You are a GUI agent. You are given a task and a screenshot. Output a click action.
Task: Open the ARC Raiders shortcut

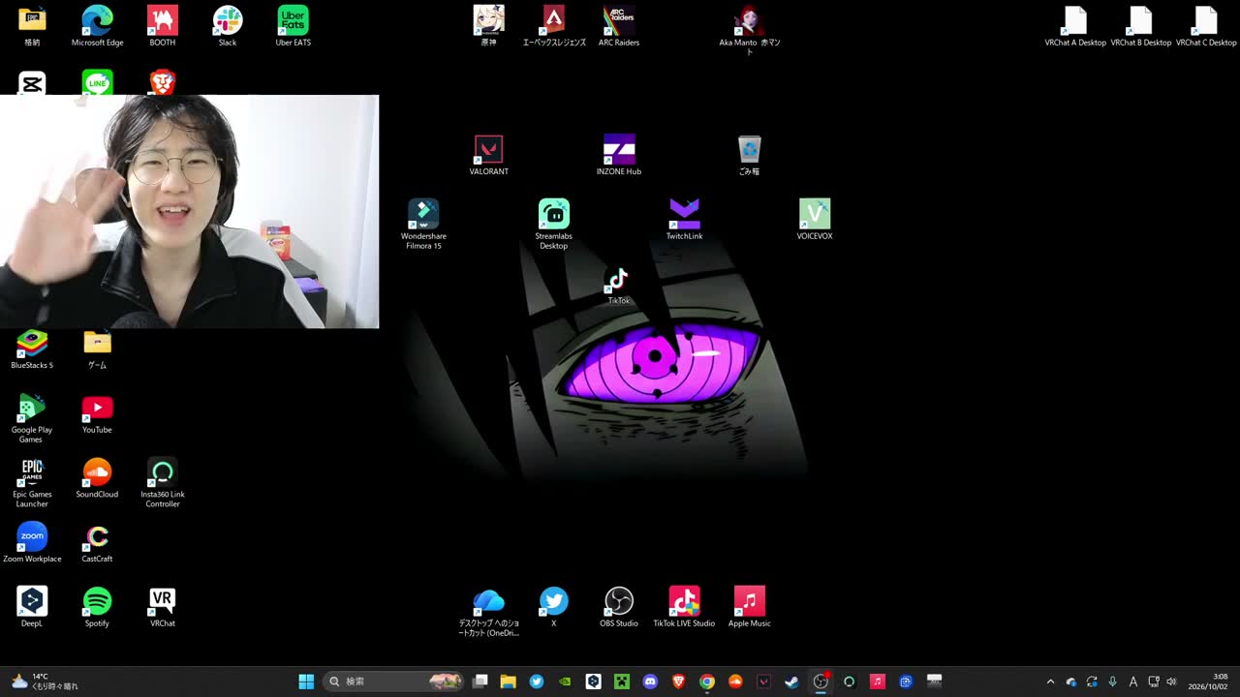pyautogui.click(x=619, y=26)
